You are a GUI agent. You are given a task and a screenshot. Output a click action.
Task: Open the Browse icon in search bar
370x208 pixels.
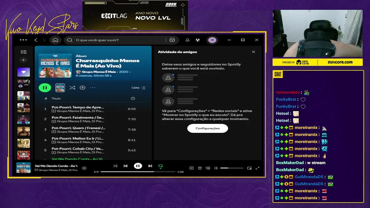tap(172, 40)
